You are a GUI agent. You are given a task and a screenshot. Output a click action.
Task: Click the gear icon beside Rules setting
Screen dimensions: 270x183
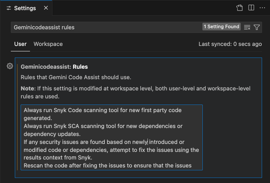tap(10, 66)
